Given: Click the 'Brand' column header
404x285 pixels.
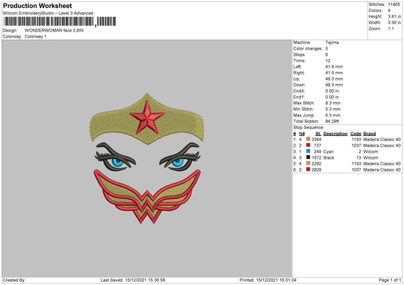Looking at the screenshot, I should coord(370,134).
